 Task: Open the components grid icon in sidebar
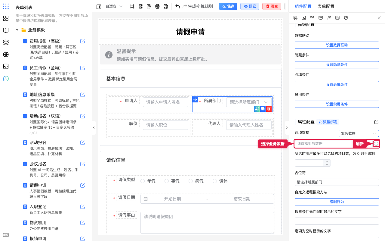click(x=6, y=18)
